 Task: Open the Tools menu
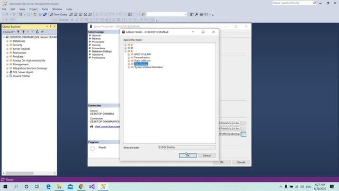[44, 9]
